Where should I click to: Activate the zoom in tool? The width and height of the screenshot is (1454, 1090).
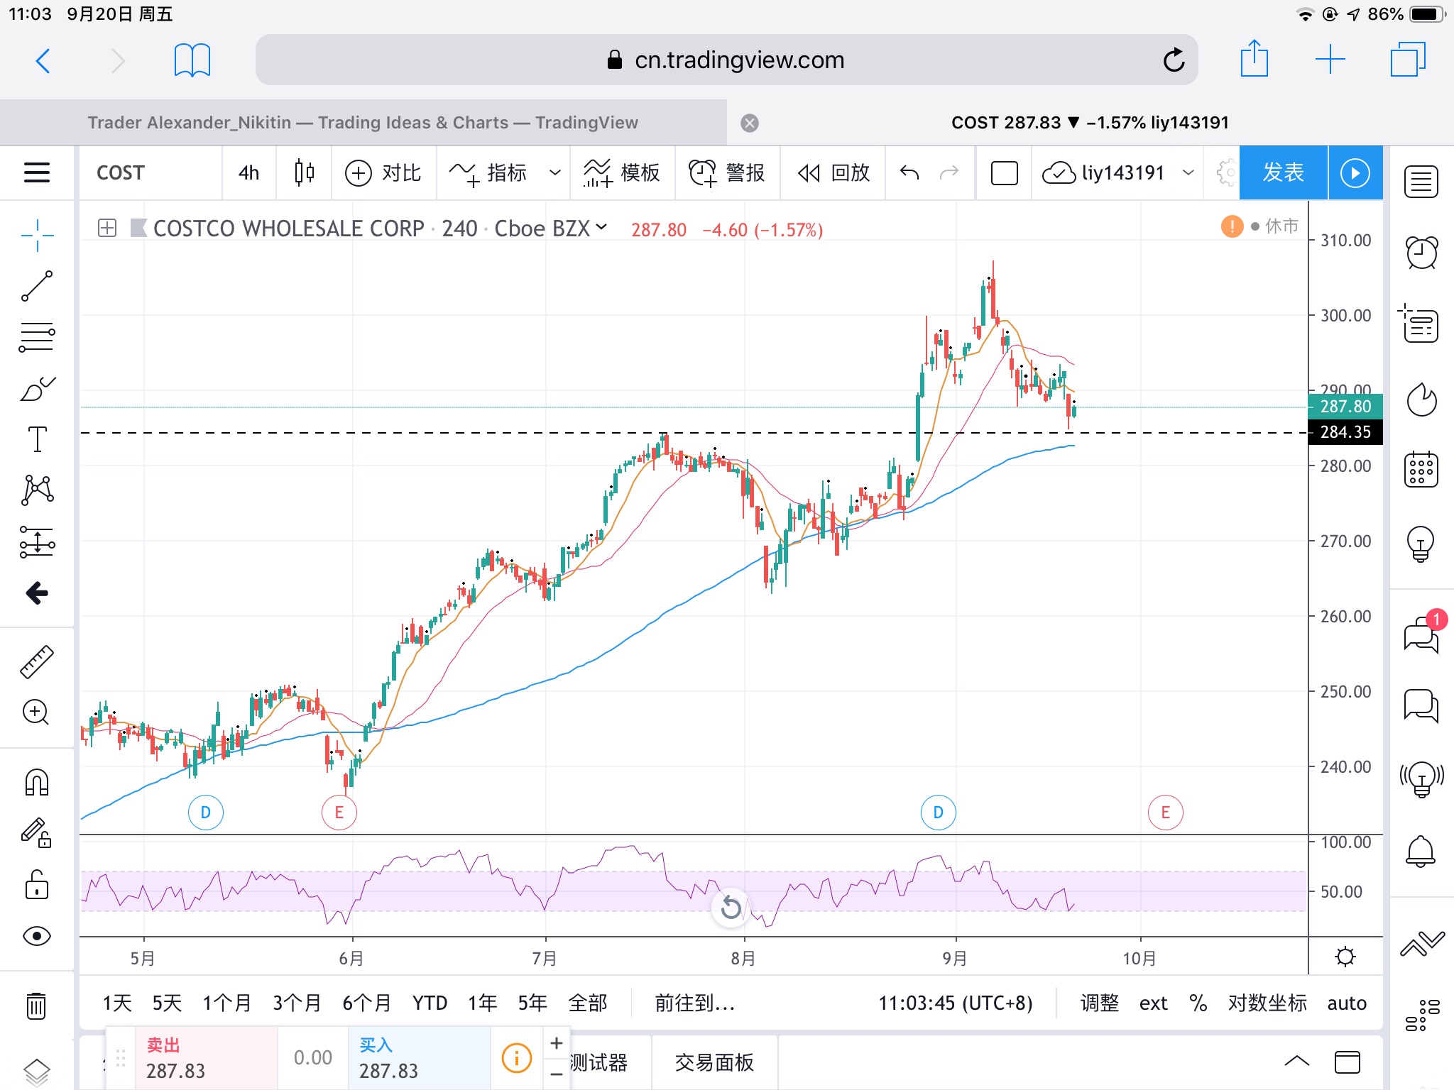click(37, 712)
